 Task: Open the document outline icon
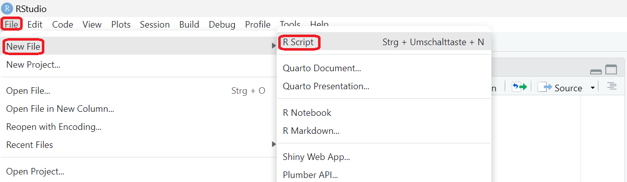(612, 87)
